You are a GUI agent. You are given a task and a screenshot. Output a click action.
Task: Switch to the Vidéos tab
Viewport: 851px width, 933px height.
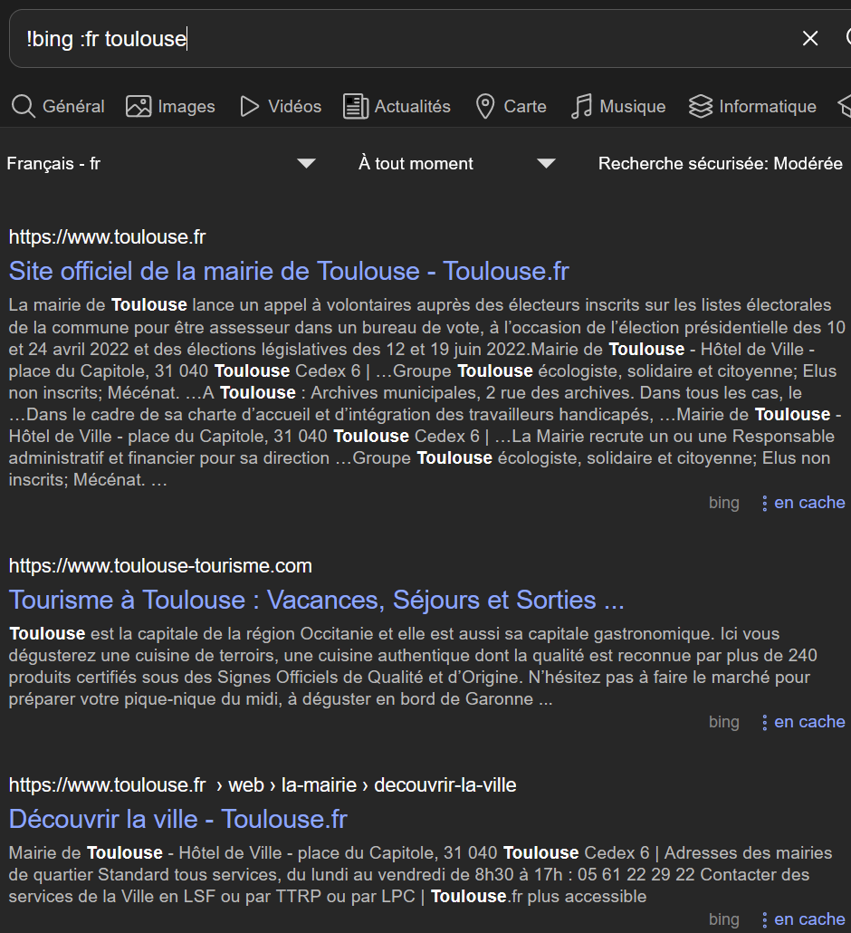(280, 107)
